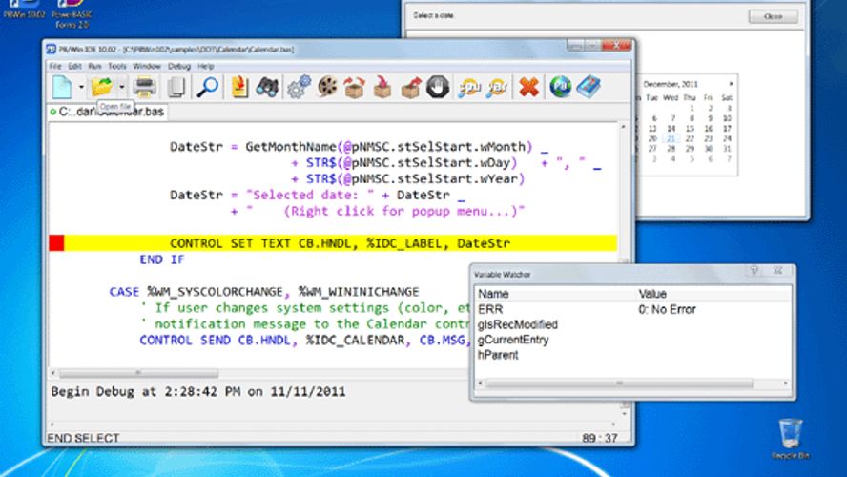Viewport: 847px width, 477px height.
Task: Open the Debug menu
Action: [179, 67]
